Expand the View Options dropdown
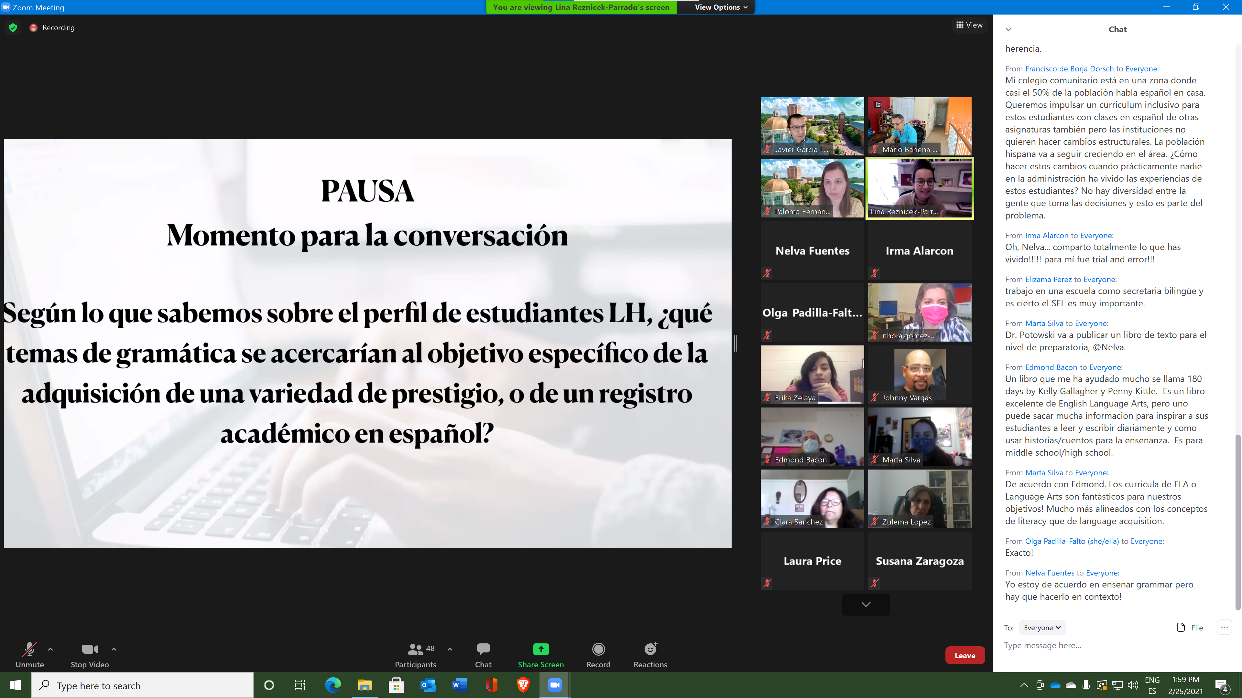 pos(721,7)
